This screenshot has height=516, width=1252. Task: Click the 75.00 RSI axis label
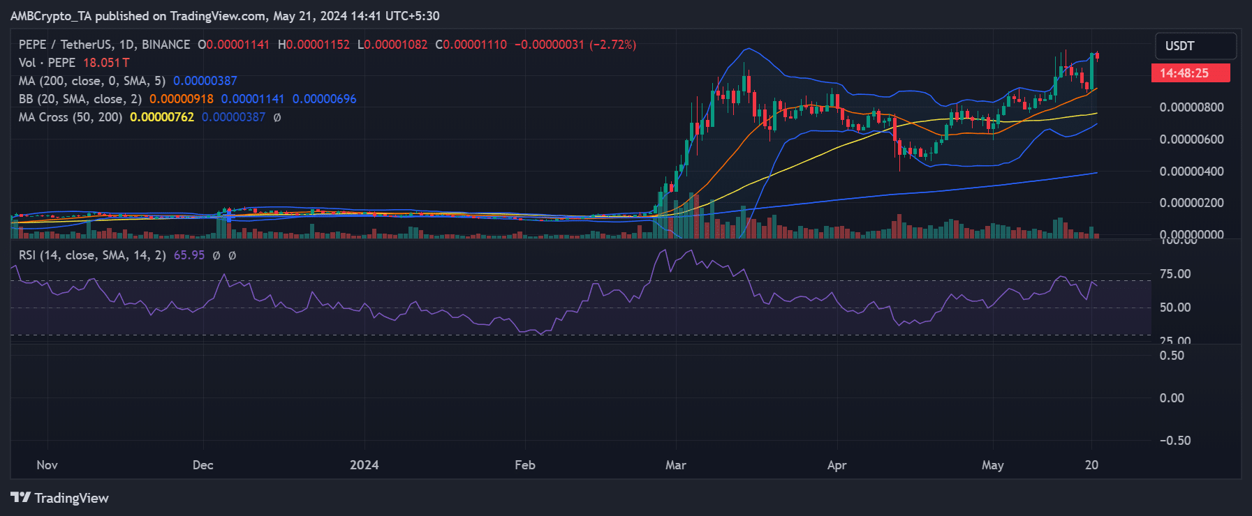click(x=1175, y=274)
